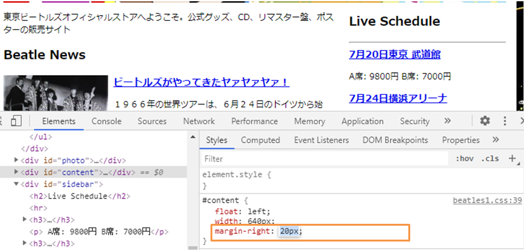This screenshot has height=251, width=524.
Task: Select the h2 Live Schedule DOM node
Action: 80,196
